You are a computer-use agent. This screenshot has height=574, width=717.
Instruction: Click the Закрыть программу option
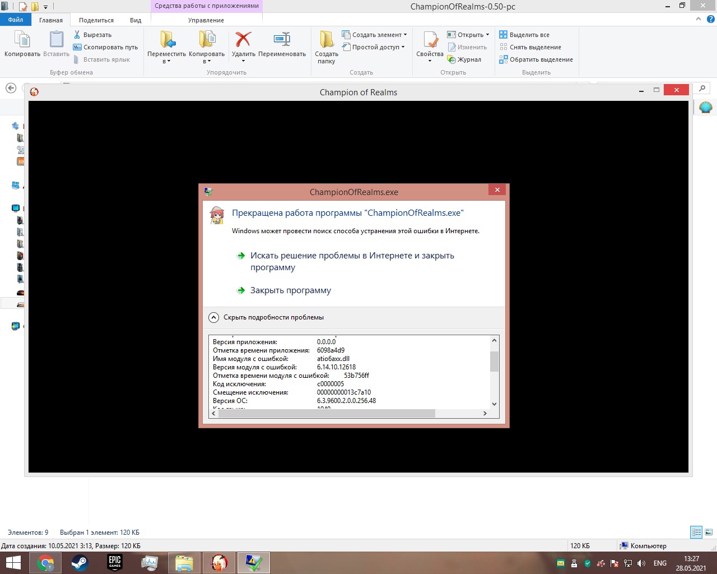point(291,290)
